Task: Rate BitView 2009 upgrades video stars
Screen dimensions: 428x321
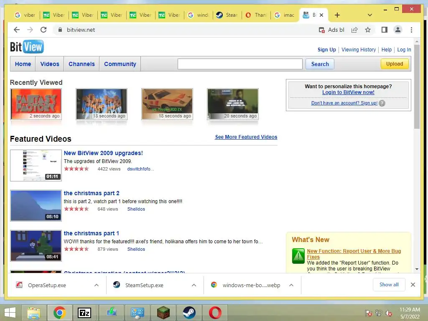Action: click(x=76, y=169)
